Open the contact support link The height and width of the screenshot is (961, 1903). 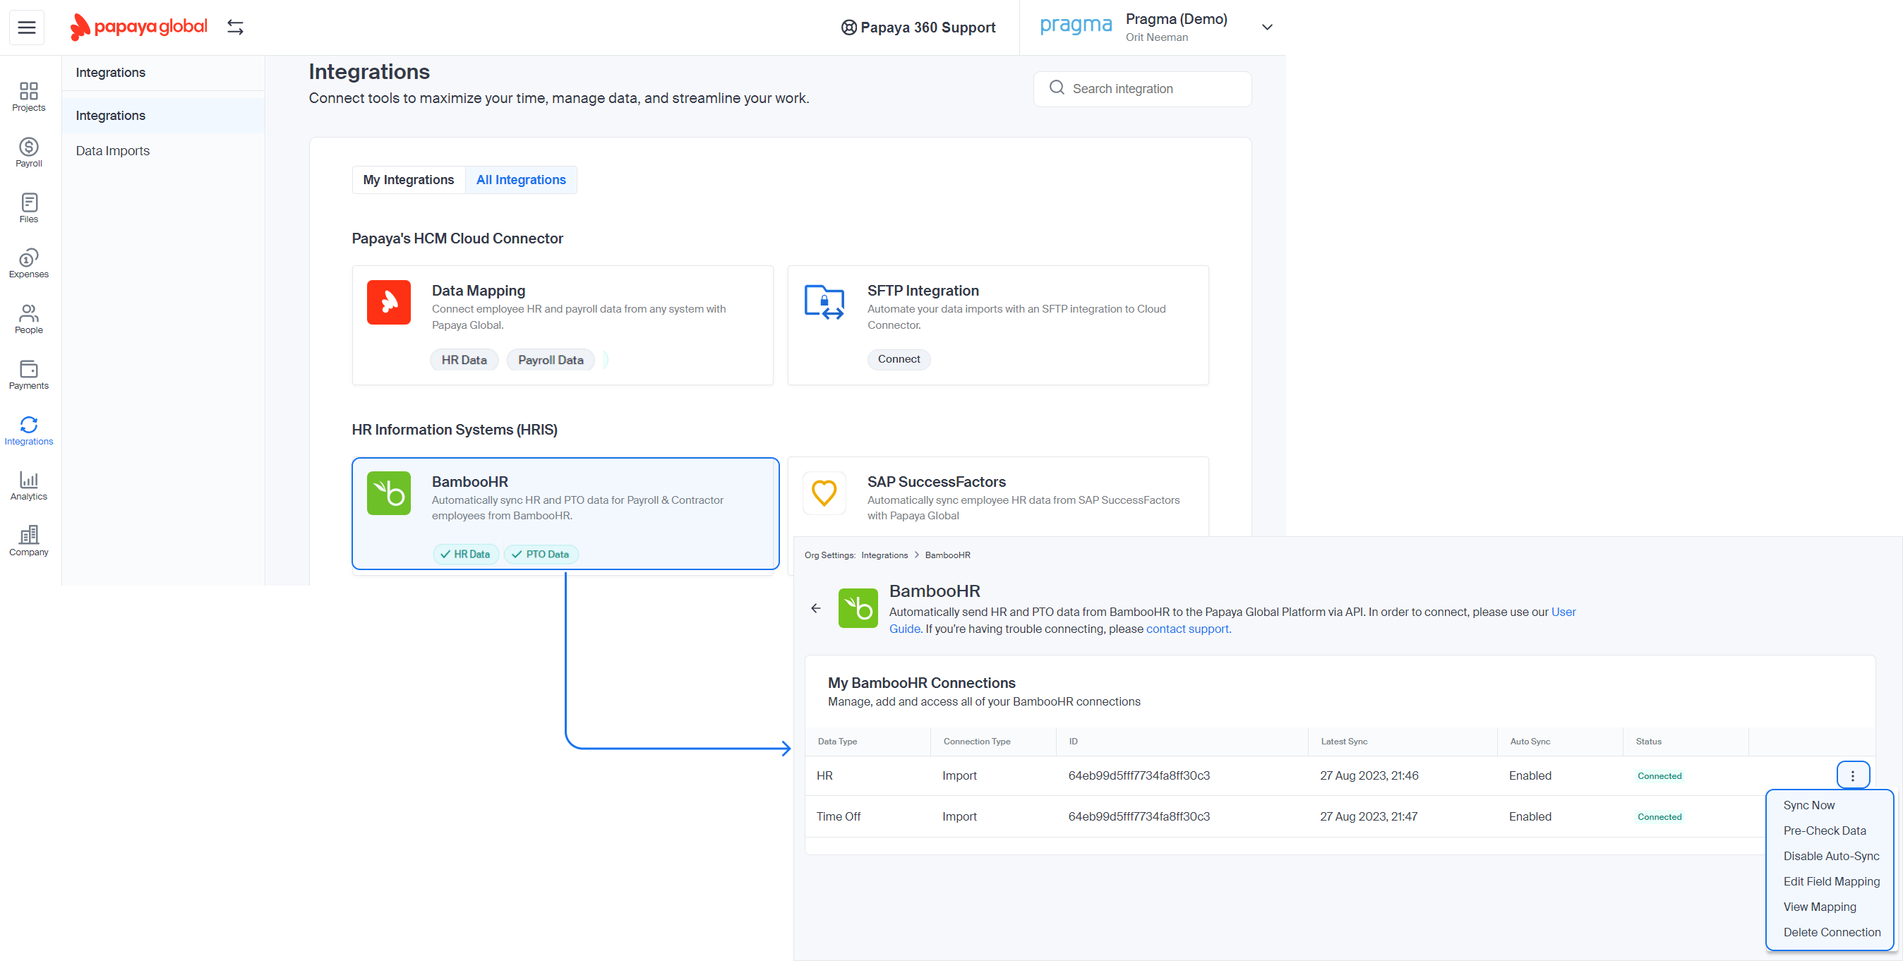(1187, 629)
